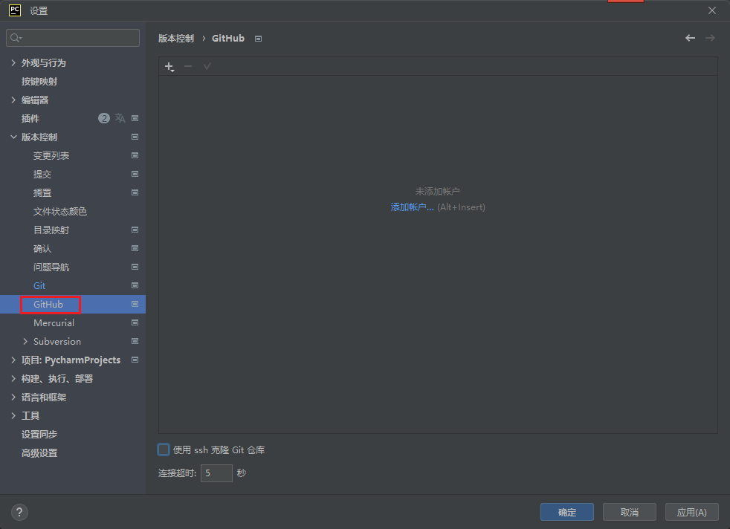Click the project icon on 项目: PycharmProjects row

[135, 360]
